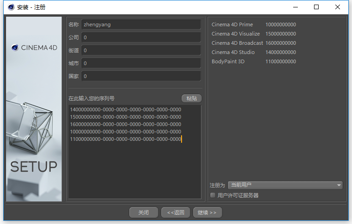Select Cinema 4D Prime entry
Screen dimensions: 352x224
232,24
